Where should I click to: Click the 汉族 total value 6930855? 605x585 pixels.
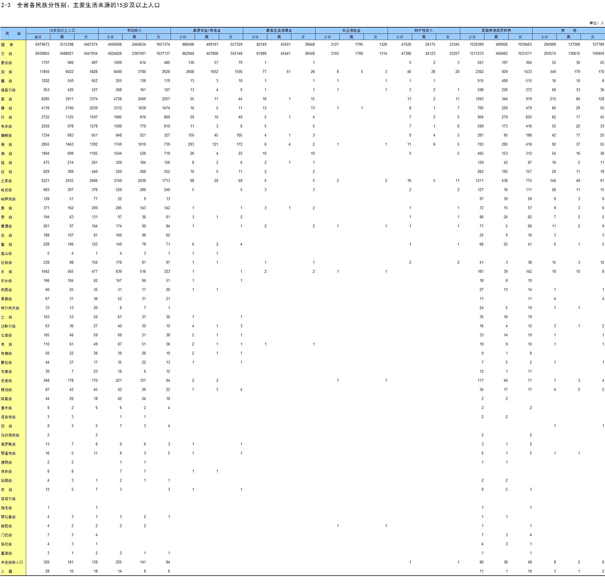[x=42, y=54]
